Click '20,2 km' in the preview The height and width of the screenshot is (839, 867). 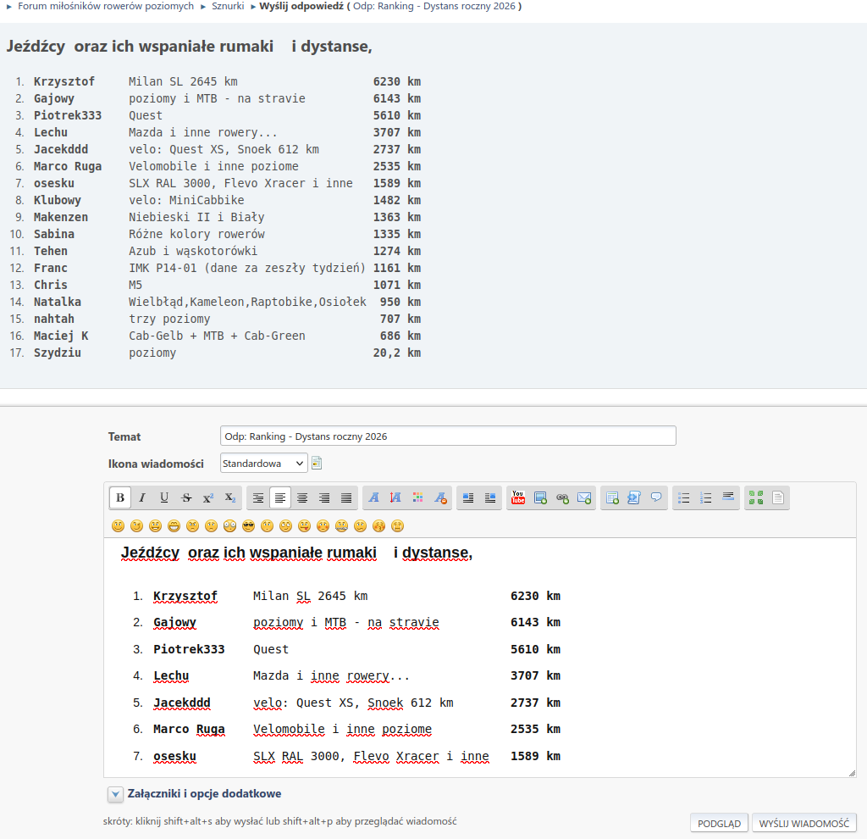(397, 353)
